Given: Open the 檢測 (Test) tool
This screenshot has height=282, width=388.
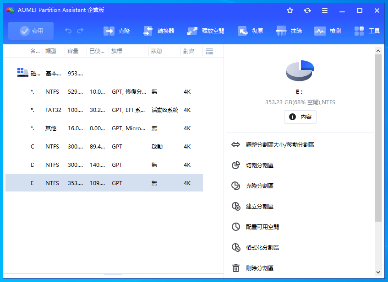Looking at the screenshot, I should [x=320, y=31].
